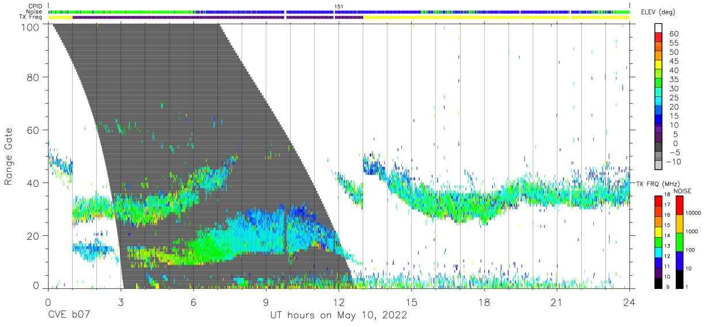Click the 50 label on ELEV legend
The height and width of the screenshot is (327, 708).
[674, 52]
